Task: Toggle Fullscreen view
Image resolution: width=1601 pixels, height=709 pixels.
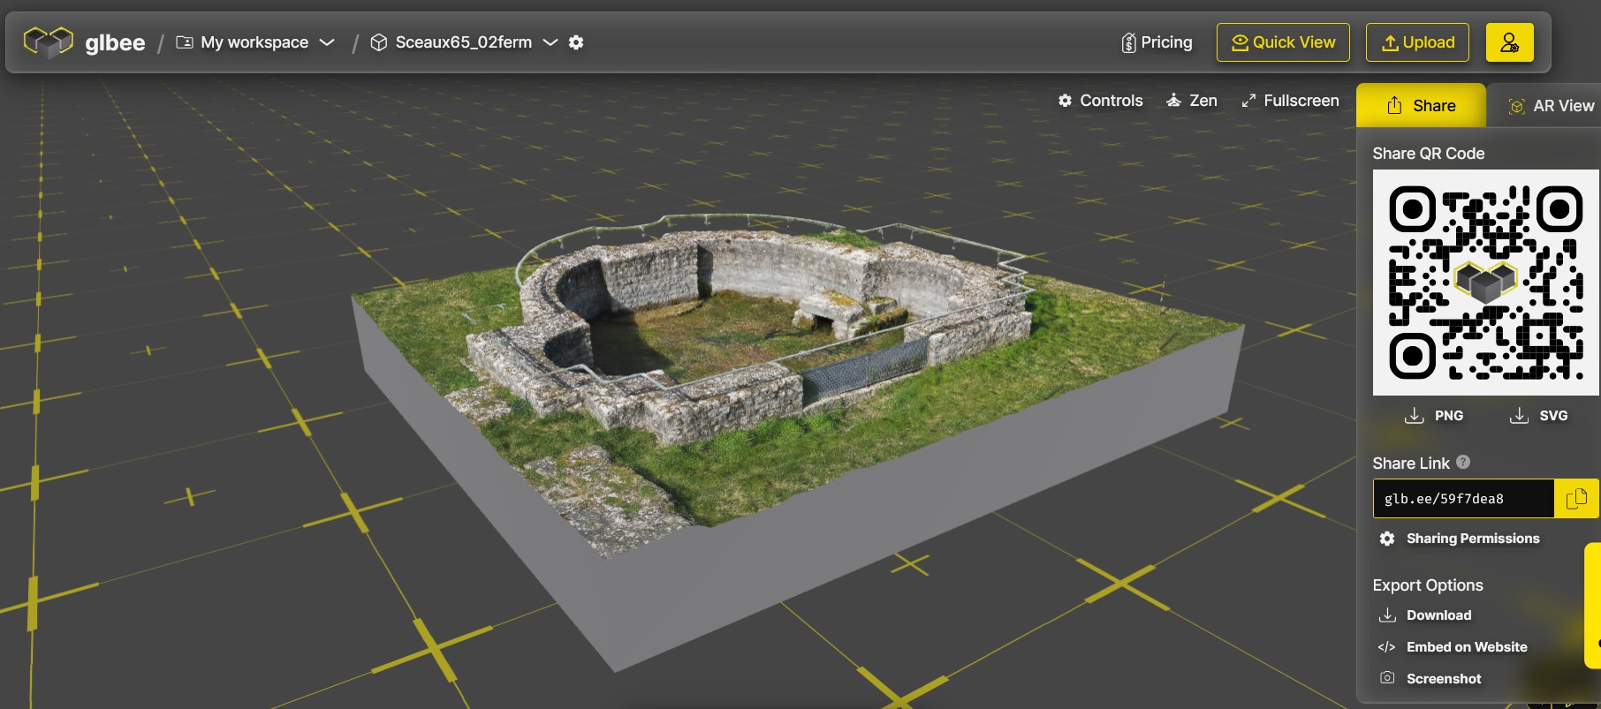Action: pyautogui.click(x=1290, y=101)
